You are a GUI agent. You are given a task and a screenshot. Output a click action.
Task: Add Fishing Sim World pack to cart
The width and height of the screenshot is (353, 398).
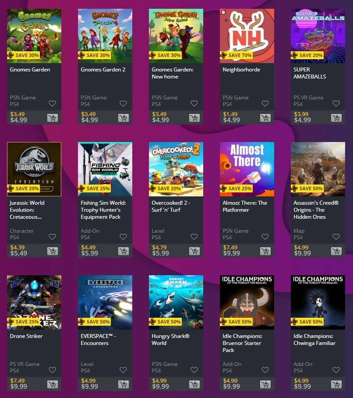(x=124, y=251)
